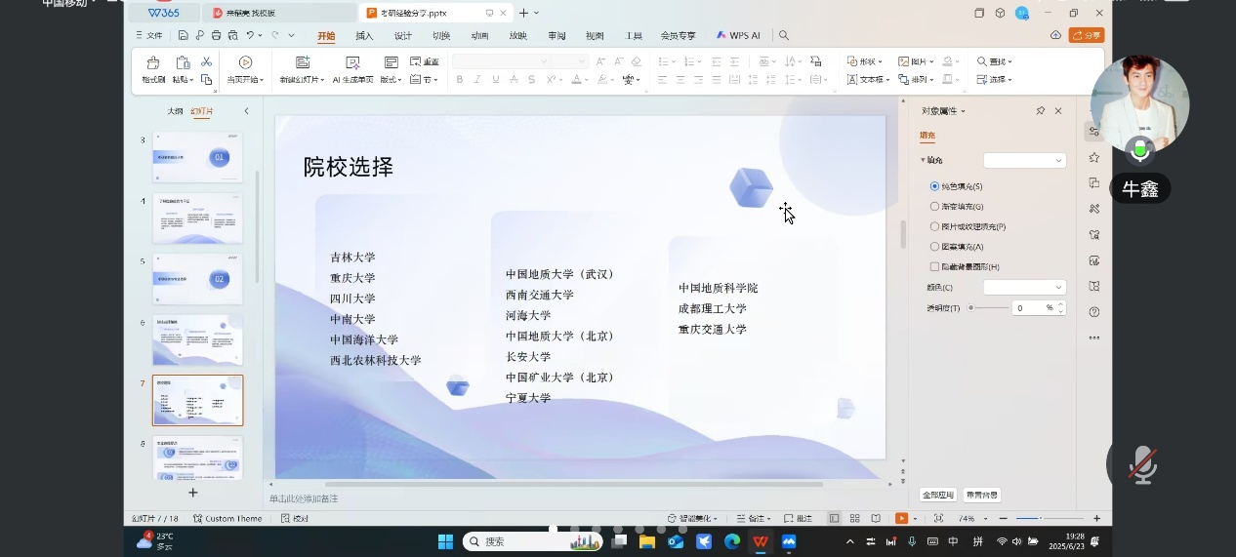Open the 填充 preset dropdown in panel

tap(1024, 160)
